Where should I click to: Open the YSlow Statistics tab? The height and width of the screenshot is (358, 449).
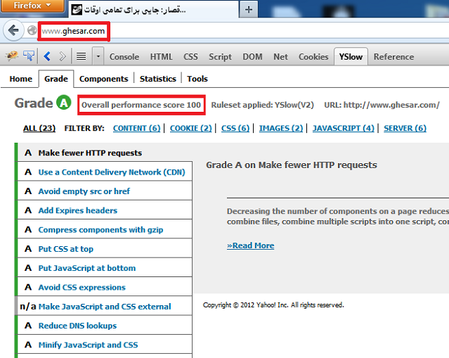coord(158,79)
